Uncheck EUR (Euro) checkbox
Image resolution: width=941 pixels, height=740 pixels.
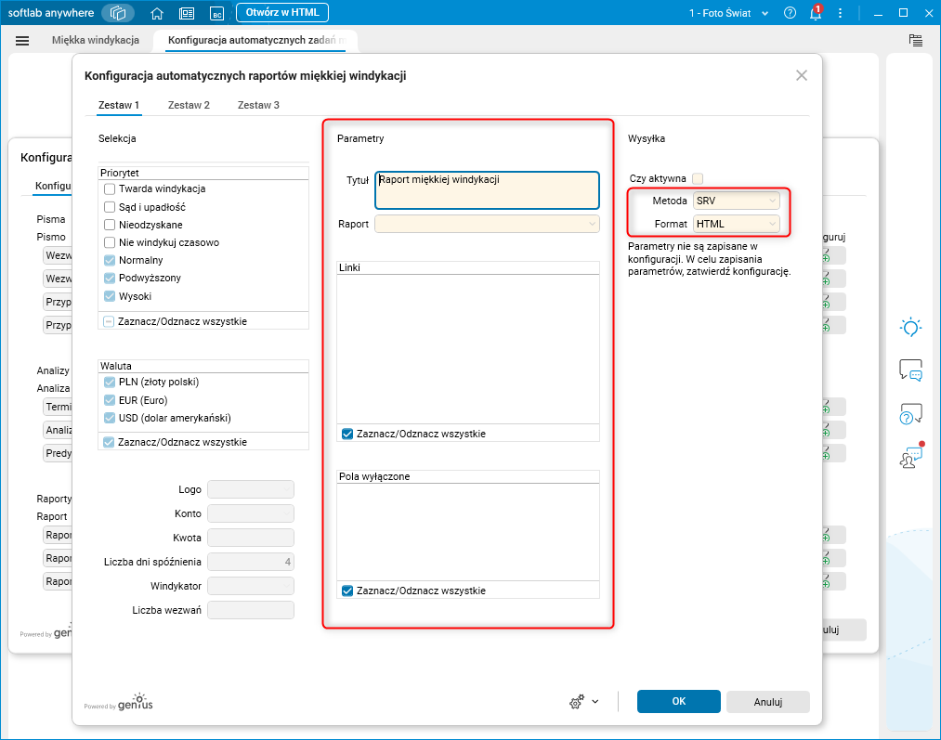pyautogui.click(x=110, y=400)
